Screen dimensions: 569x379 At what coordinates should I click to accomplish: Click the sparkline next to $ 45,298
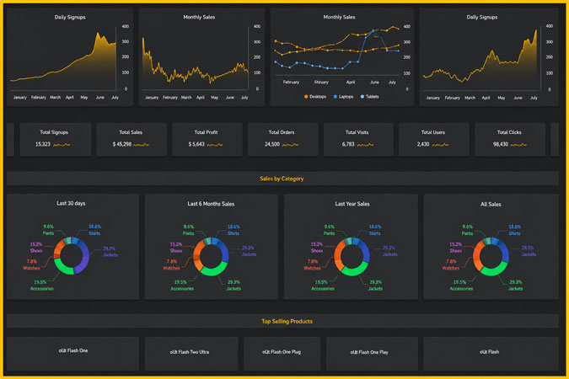[x=141, y=145]
